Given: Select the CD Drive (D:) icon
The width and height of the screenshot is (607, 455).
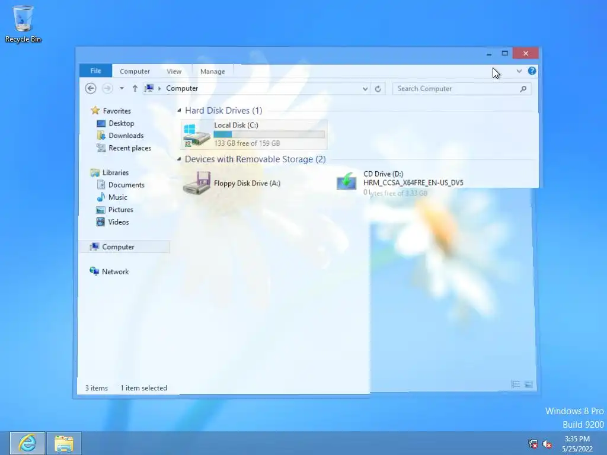Looking at the screenshot, I should [x=346, y=181].
